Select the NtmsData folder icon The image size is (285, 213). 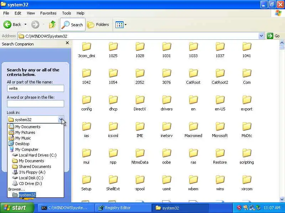140,153
